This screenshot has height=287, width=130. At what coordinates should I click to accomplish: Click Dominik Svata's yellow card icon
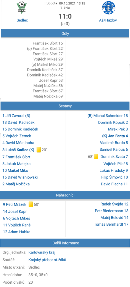point(96,157)
